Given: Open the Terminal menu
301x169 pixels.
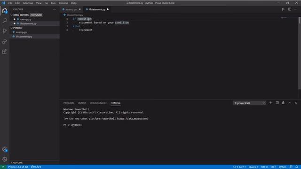Looking at the screenshot, I should coord(63,3).
